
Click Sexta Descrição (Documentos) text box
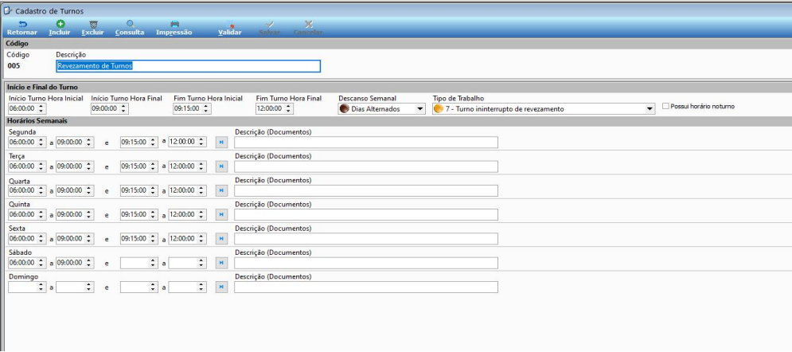[x=366, y=239]
